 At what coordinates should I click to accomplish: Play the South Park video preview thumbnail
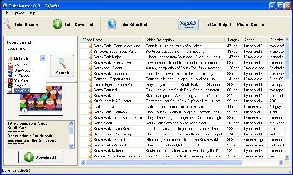pyautogui.click(x=24, y=111)
